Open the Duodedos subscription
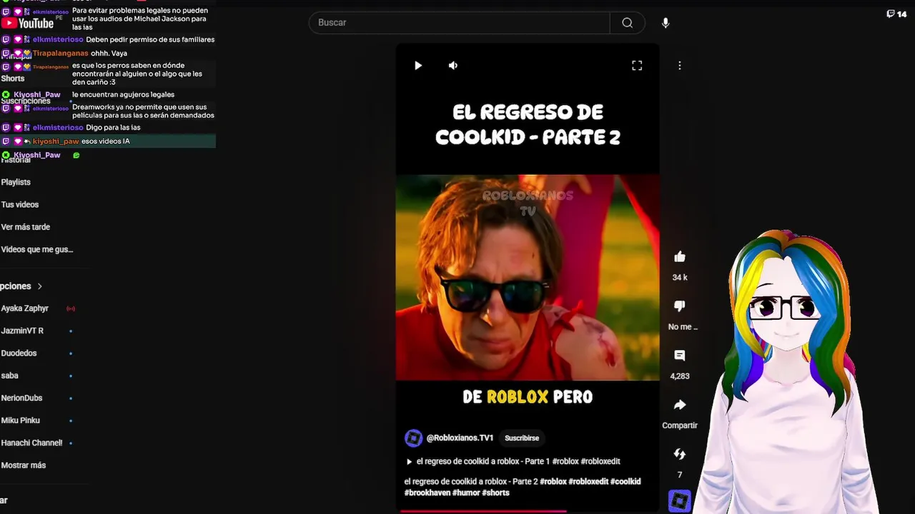915x514 pixels. (19, 353)
